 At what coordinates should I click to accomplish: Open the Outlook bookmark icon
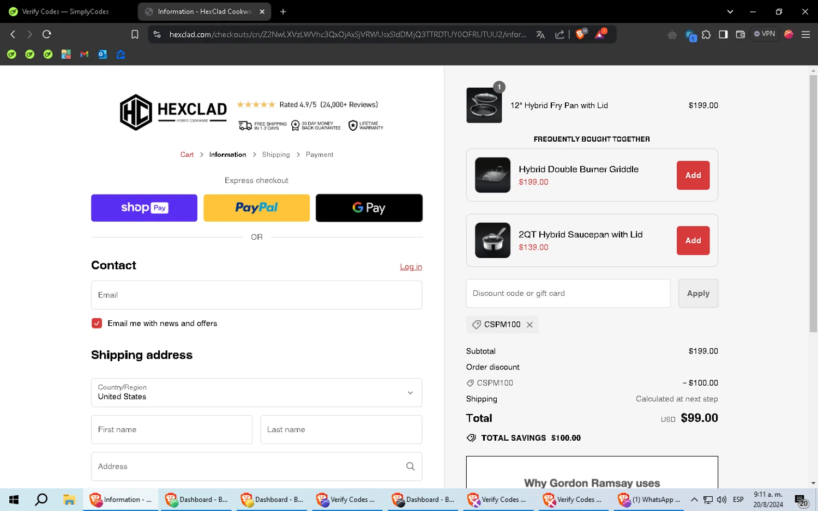pyautogui.click(x=103, y=54)
